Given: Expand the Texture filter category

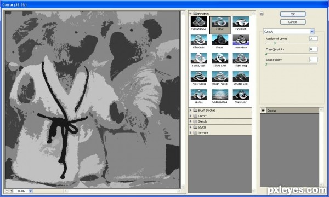Looking at the screenshot, I should point(190,132).
